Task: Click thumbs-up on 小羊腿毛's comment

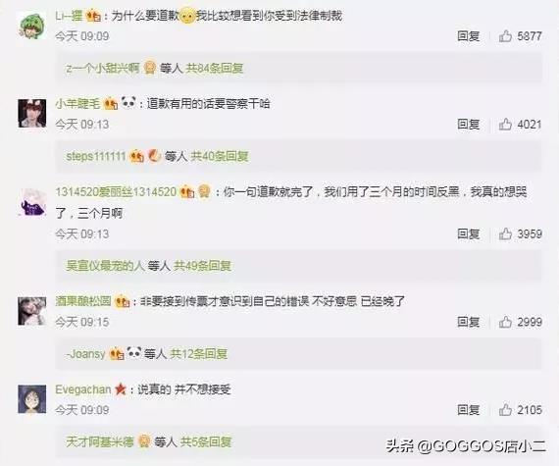Action: click(x=505, y=124)
